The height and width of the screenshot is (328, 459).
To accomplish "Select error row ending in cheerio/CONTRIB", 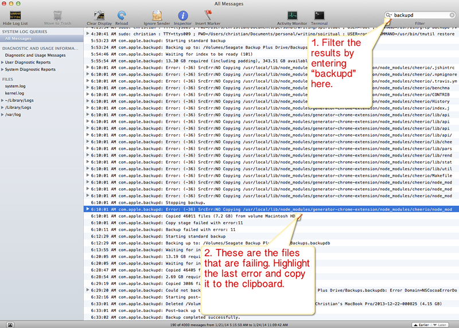I will point(271,95).
